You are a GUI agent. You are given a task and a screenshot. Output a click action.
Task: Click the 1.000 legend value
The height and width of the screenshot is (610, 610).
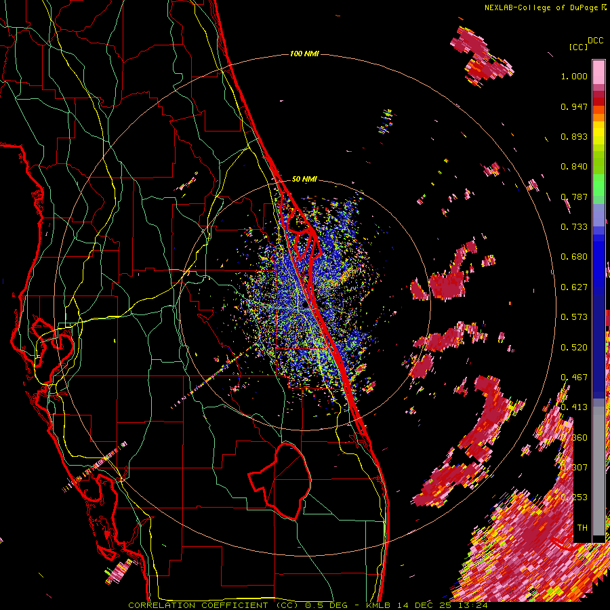[x=574, y=76]
